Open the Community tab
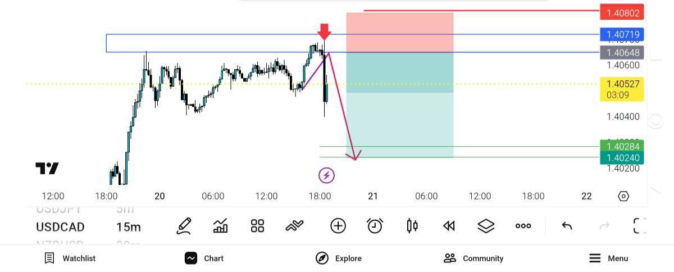The image size is (674, 272). pos(473,258)
